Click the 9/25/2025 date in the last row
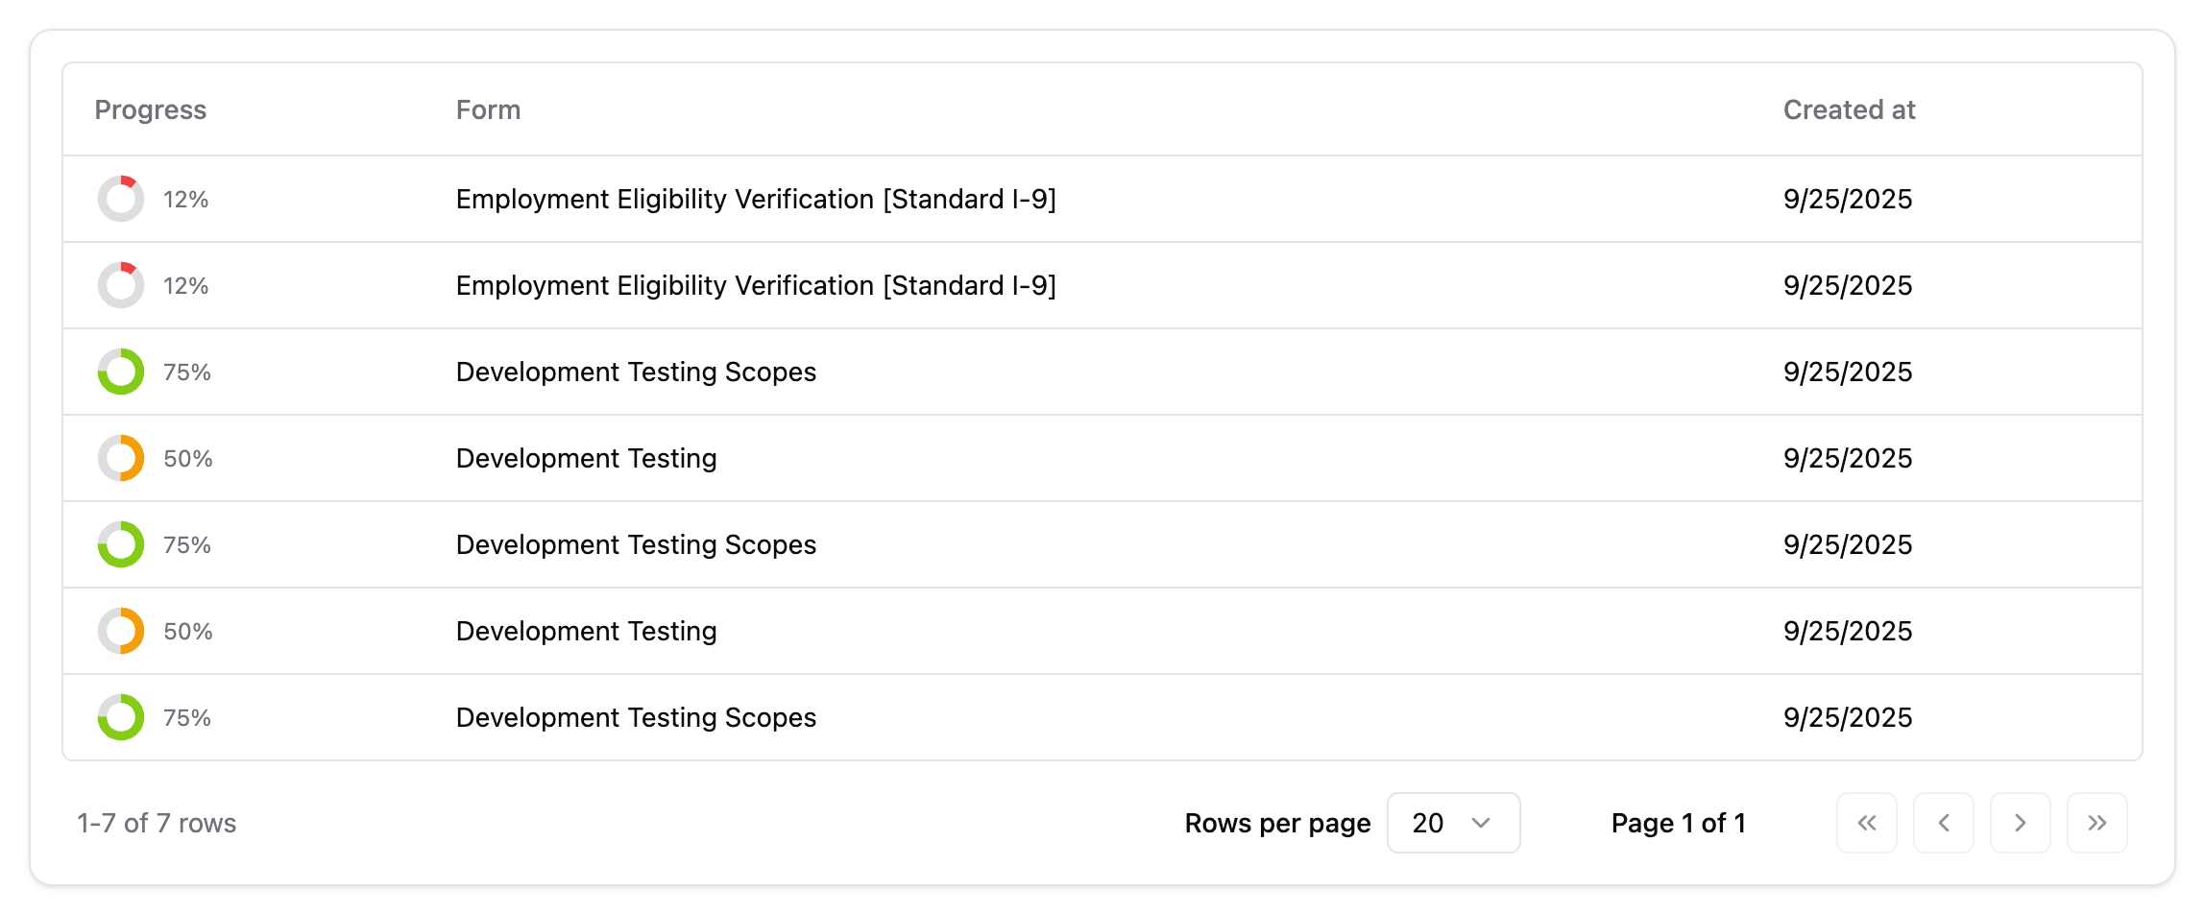Viewport: 2205px width, 914px height. click(x=1847, y=717)
